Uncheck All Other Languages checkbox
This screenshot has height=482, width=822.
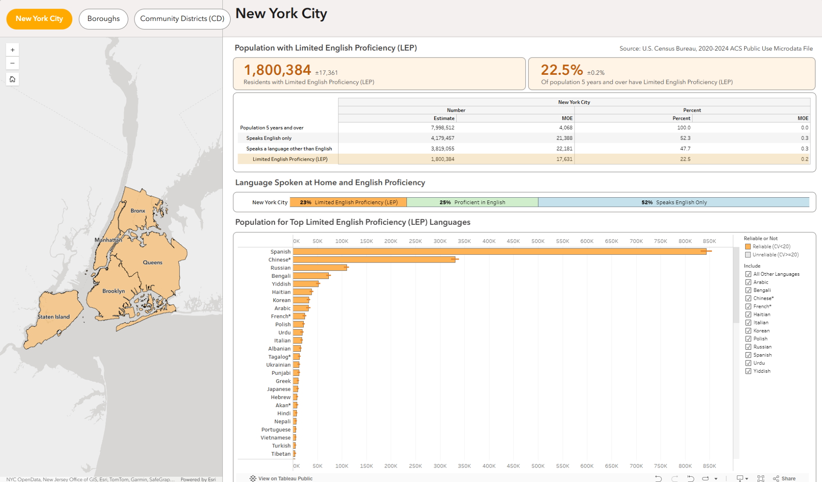point(748,274)
